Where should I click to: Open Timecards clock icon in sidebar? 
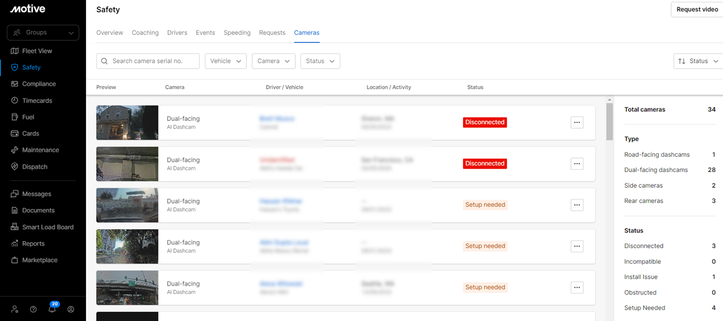point(15,101)
